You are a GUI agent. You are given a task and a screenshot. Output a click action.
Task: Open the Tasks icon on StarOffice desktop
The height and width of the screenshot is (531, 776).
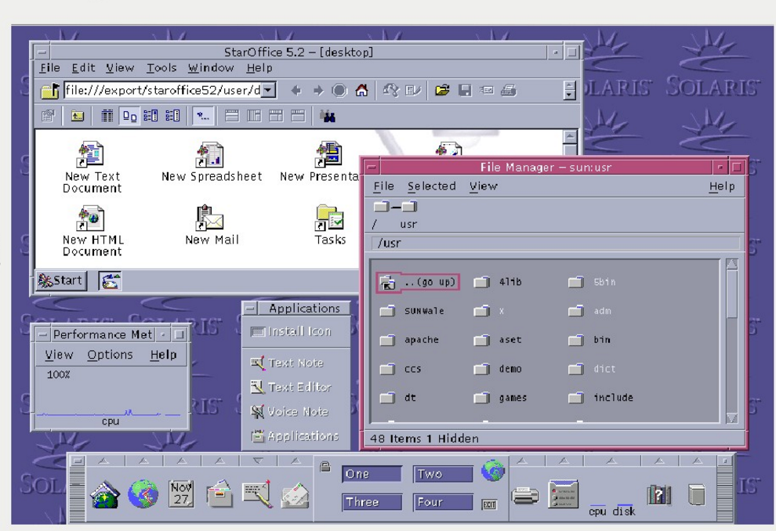330,225
